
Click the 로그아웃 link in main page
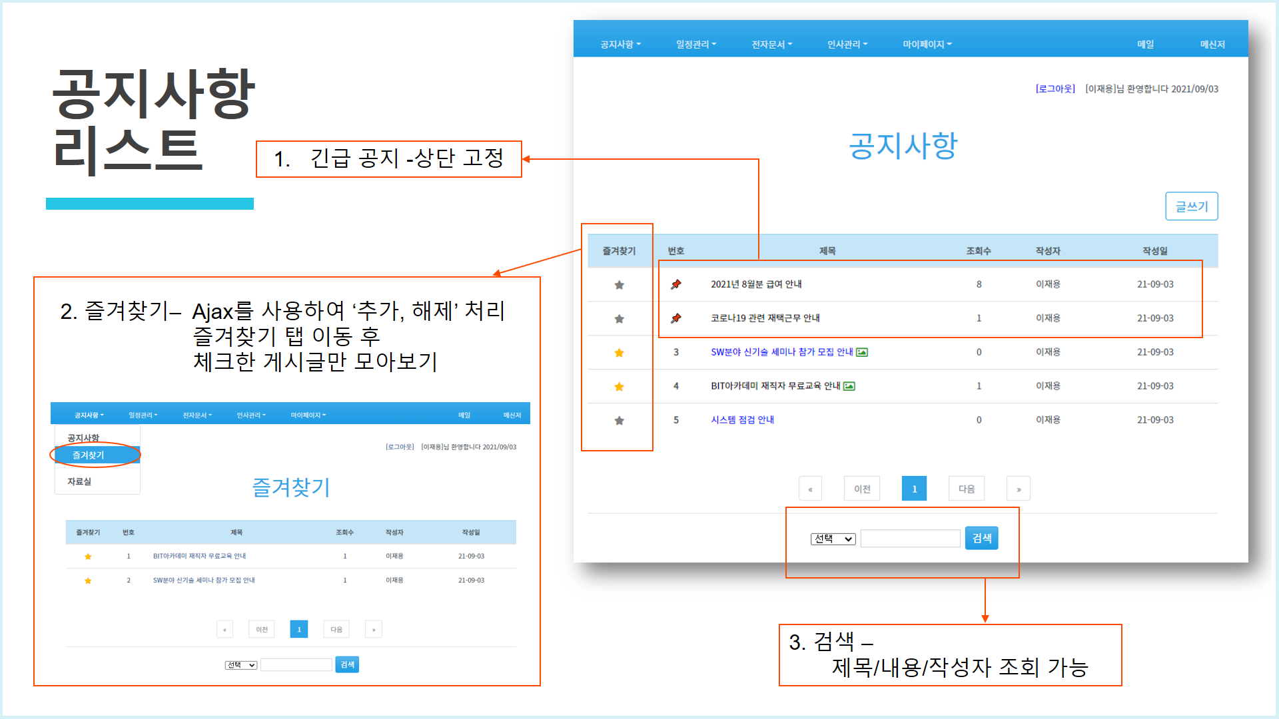1055,89
